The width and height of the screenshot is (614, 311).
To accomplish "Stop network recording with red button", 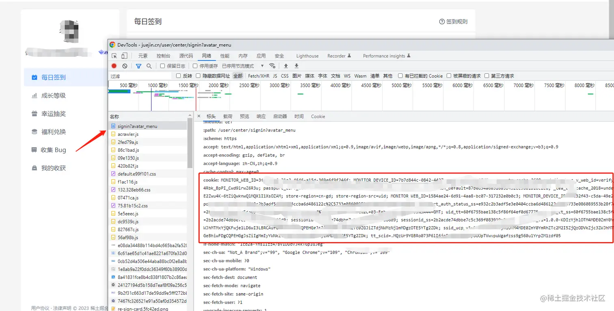I will click(x=114, y=66).
